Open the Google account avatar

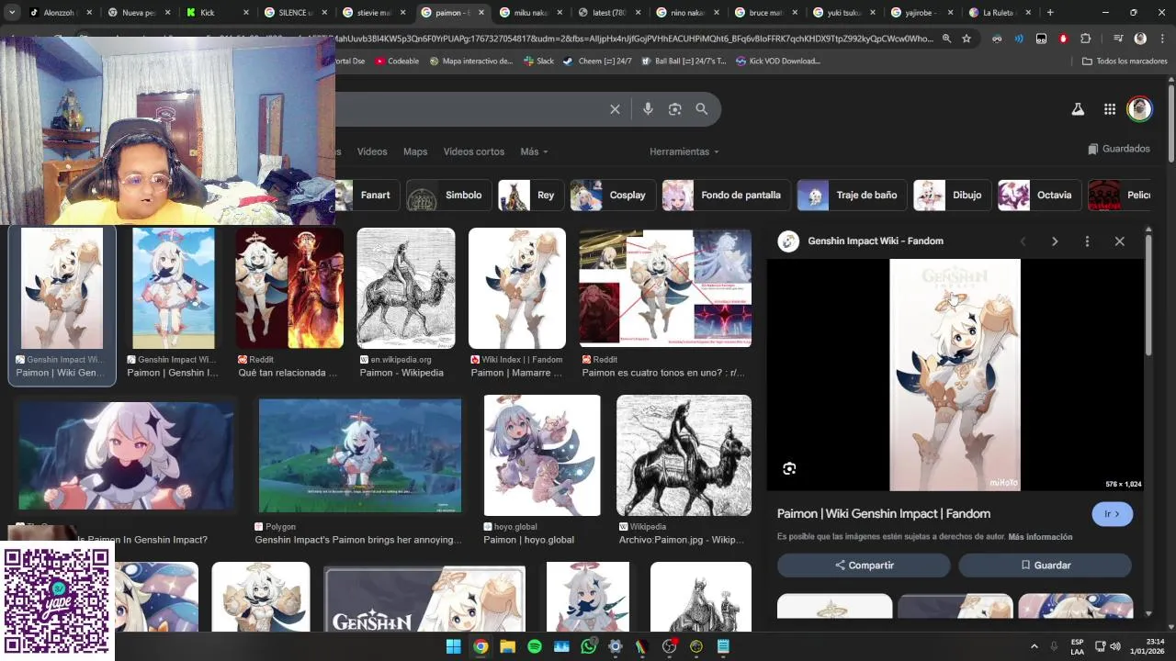1139,109
